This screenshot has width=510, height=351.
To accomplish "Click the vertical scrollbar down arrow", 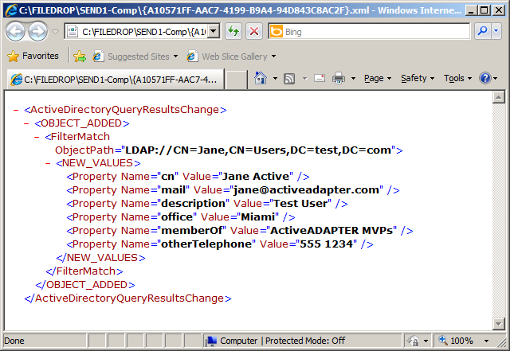I will [x=499, y=324].
